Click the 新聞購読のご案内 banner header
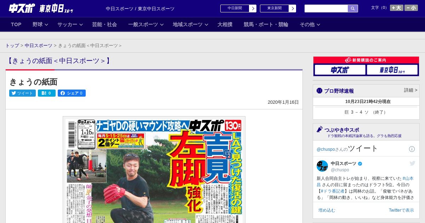425x223 pixels. 366,60
